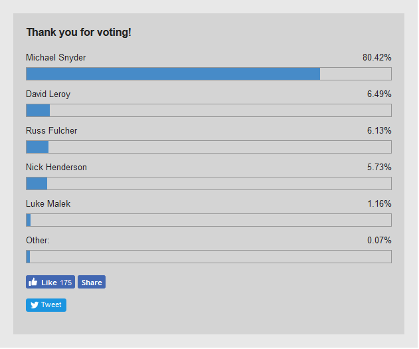The width and height of the screenshot is (419, 349).
Task: Click the Nick Henderson name label
Action: [x=56, y=168]
